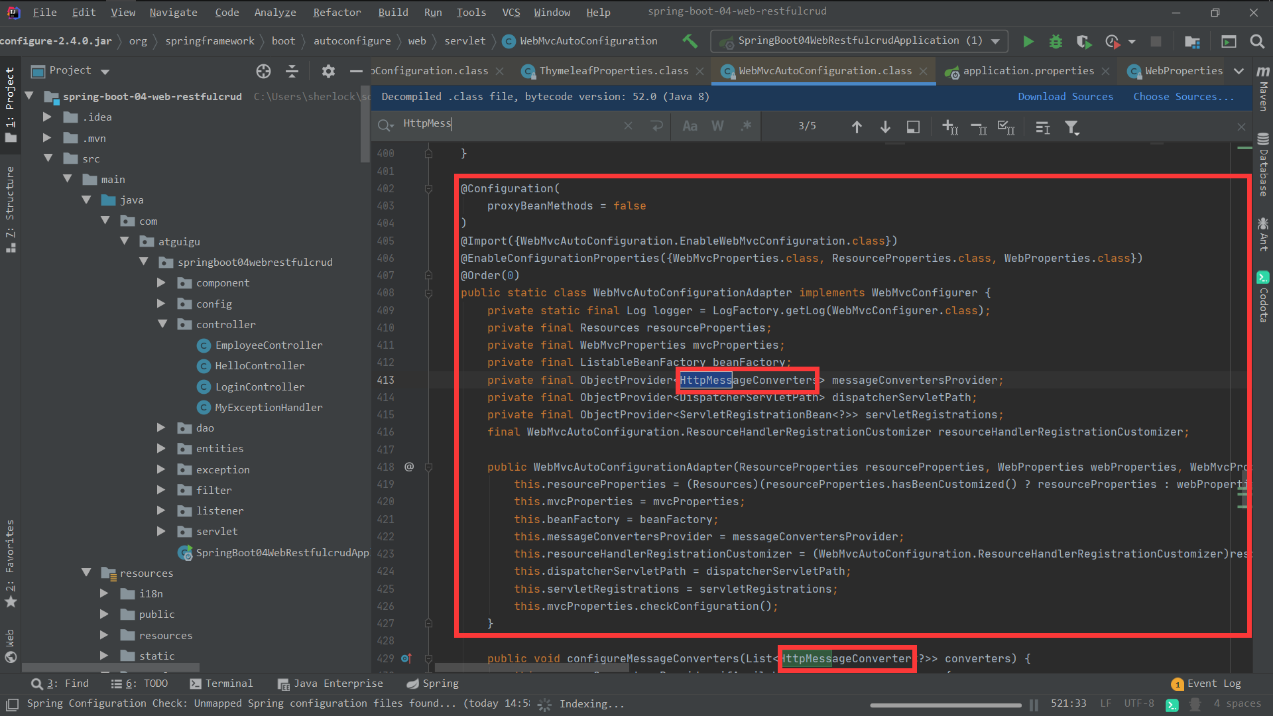Screen dimensions: 1273x716
Task: Click the indexing progress bar in status bar
Action: [x=945, y=705]
